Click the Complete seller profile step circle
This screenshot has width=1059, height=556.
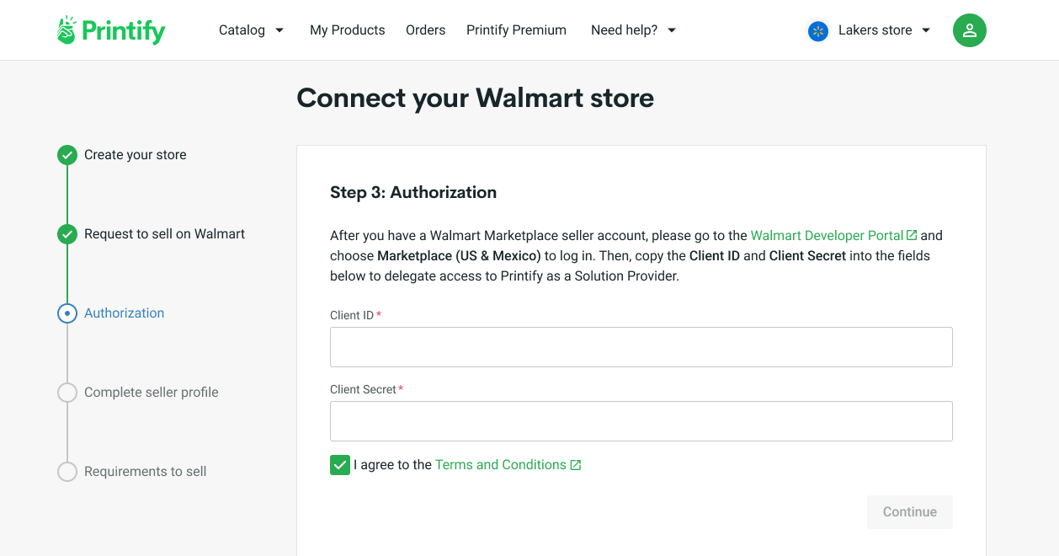pos(67,393)
